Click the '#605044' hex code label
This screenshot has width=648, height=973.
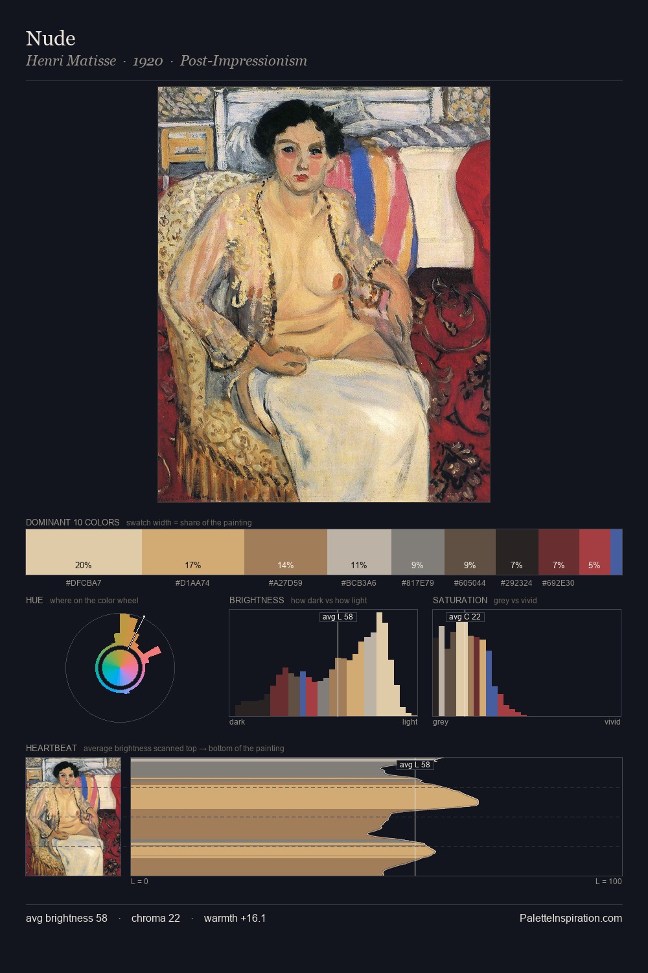tap(470, 583)
